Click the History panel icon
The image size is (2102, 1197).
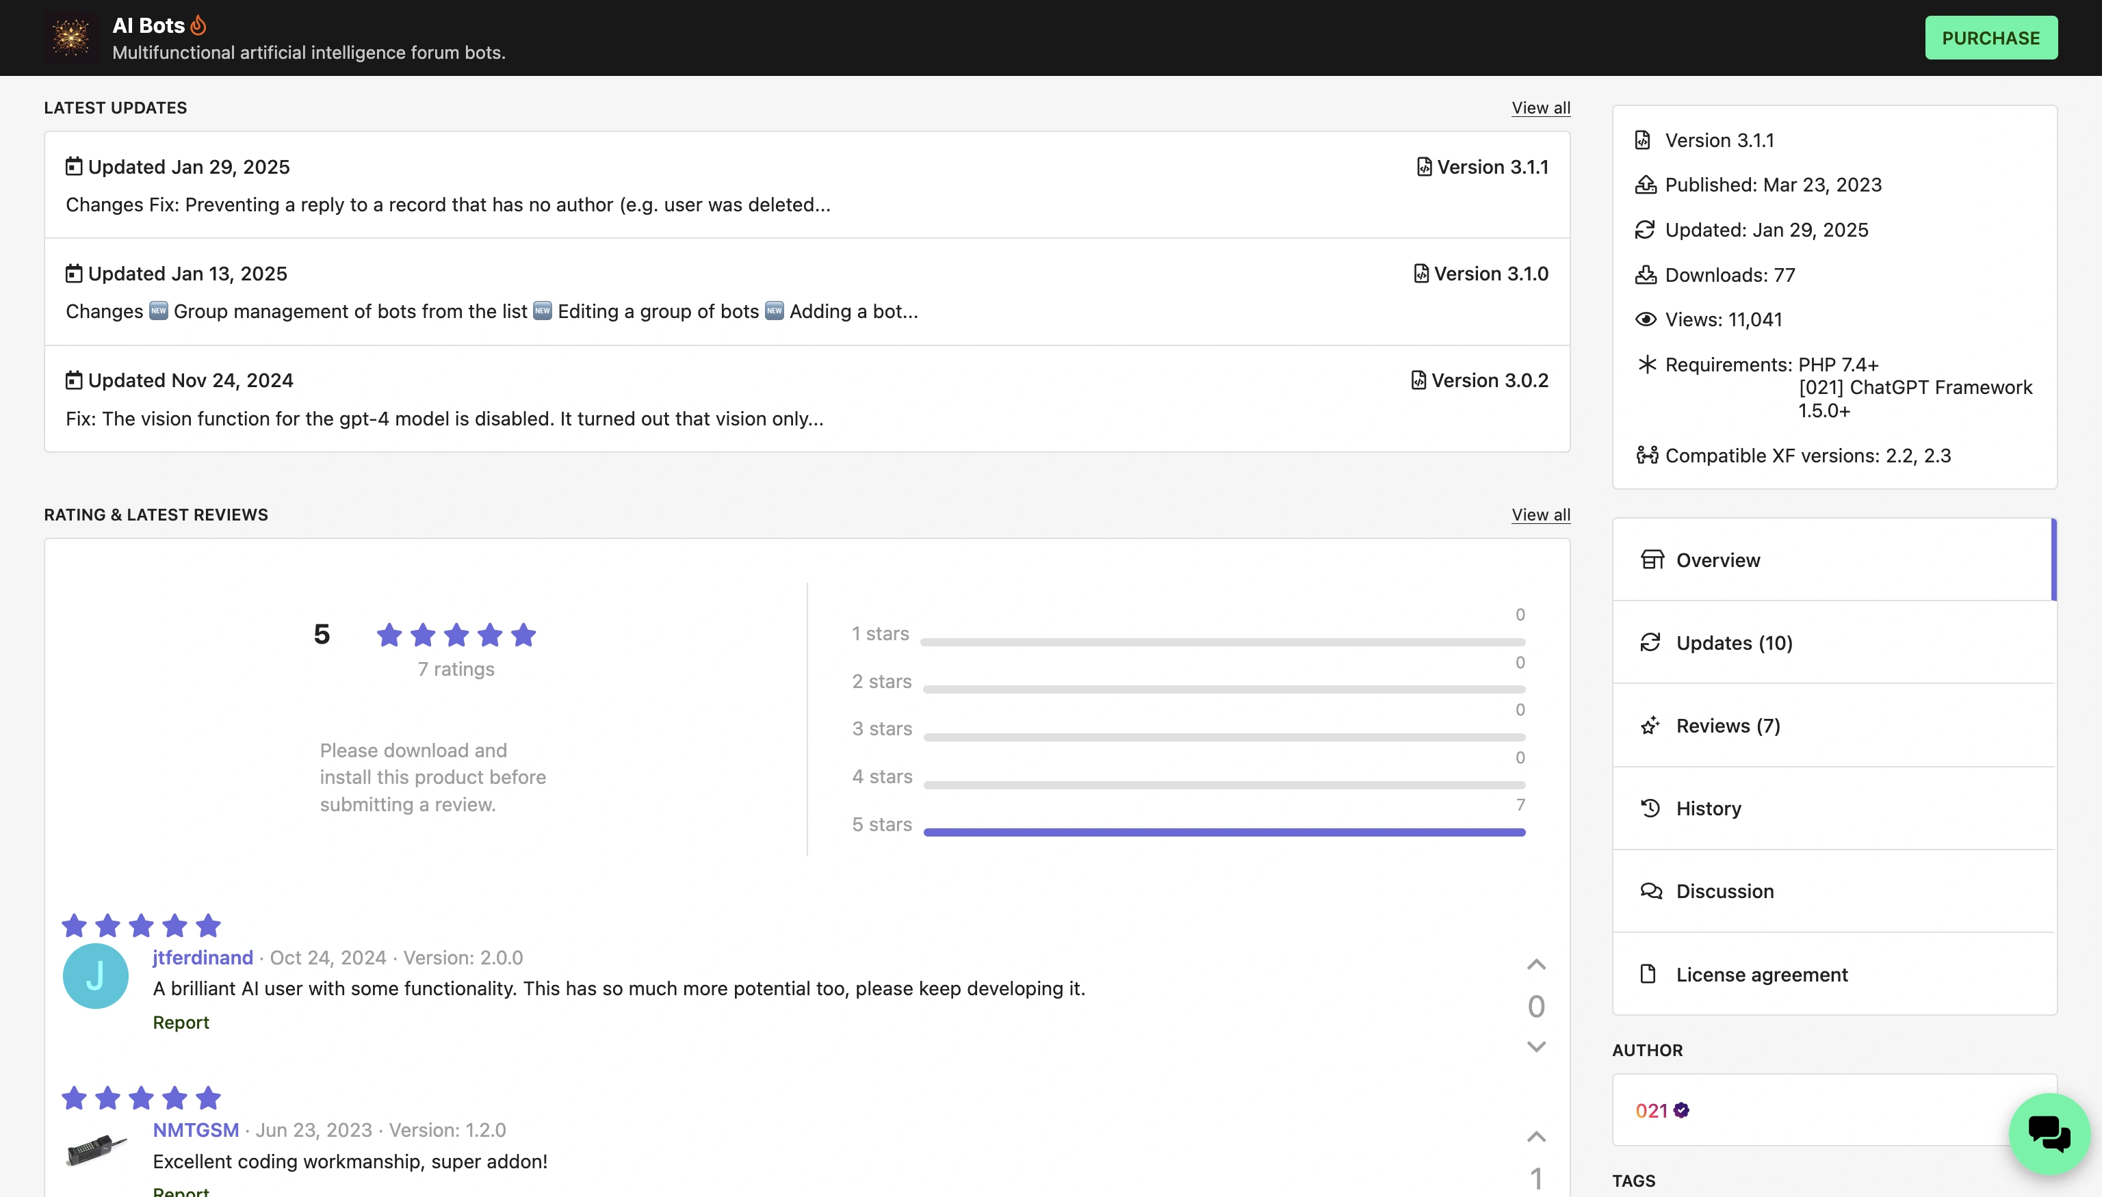1650,807
